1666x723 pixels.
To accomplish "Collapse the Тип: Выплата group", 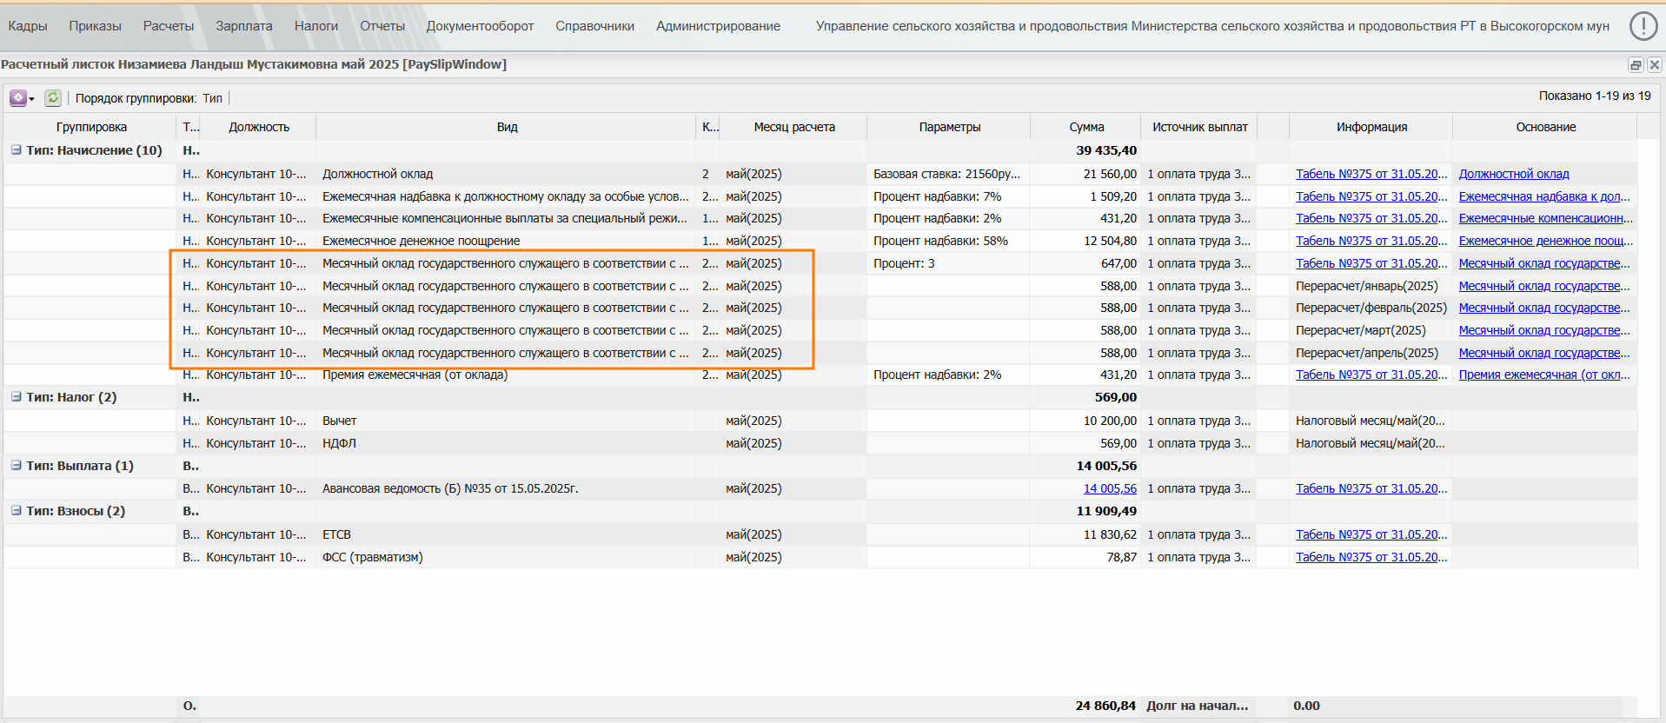I will (x=16, y=465).
